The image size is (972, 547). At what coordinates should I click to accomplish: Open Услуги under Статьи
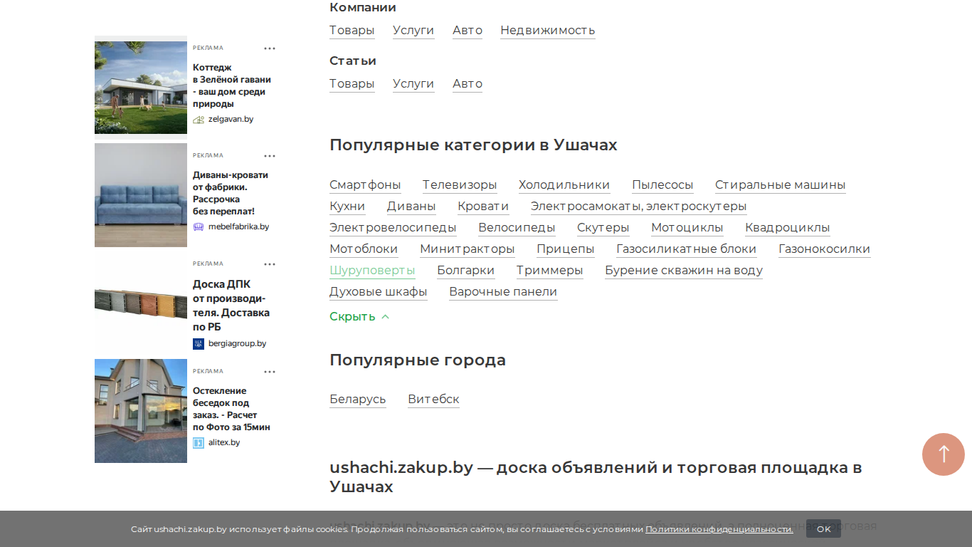click(413, 84)
